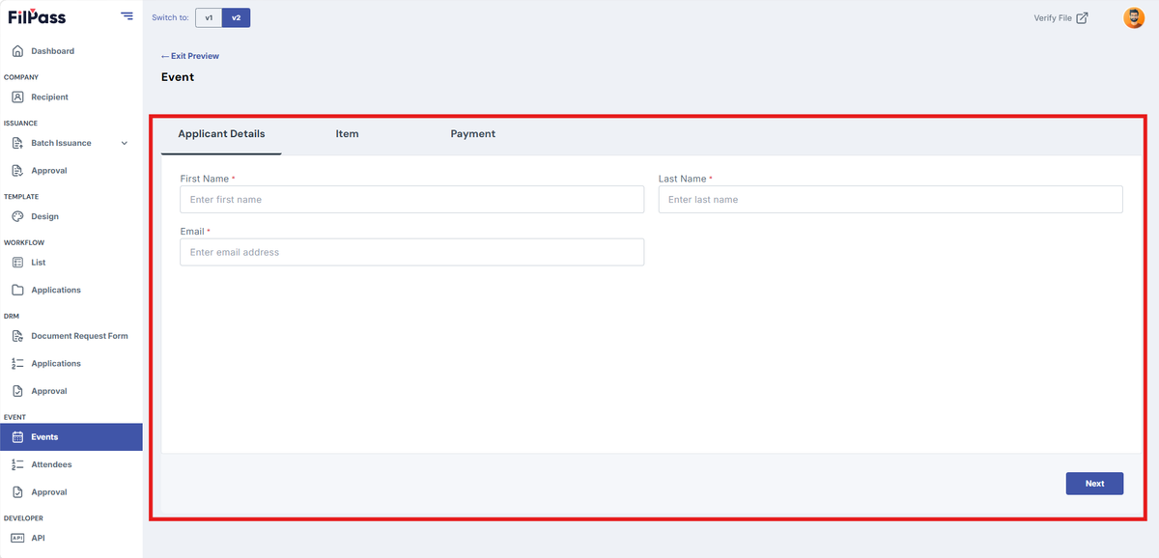Image resolution: width=1159 pixels, height=558 pixels.
Task: Click the FilPass logo
Action: pos(37,16)
